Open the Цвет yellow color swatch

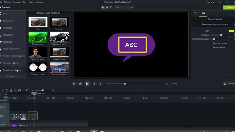pos(232,31)
